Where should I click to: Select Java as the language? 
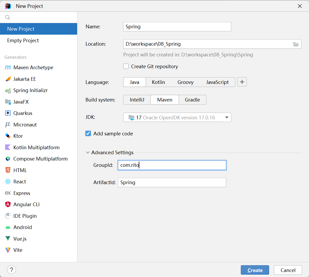point(134,82)
